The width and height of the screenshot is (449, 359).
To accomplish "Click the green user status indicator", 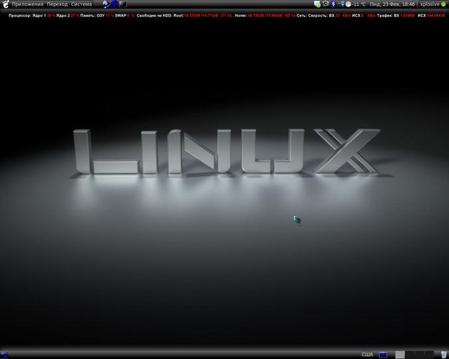I will [x=444, y=4].
